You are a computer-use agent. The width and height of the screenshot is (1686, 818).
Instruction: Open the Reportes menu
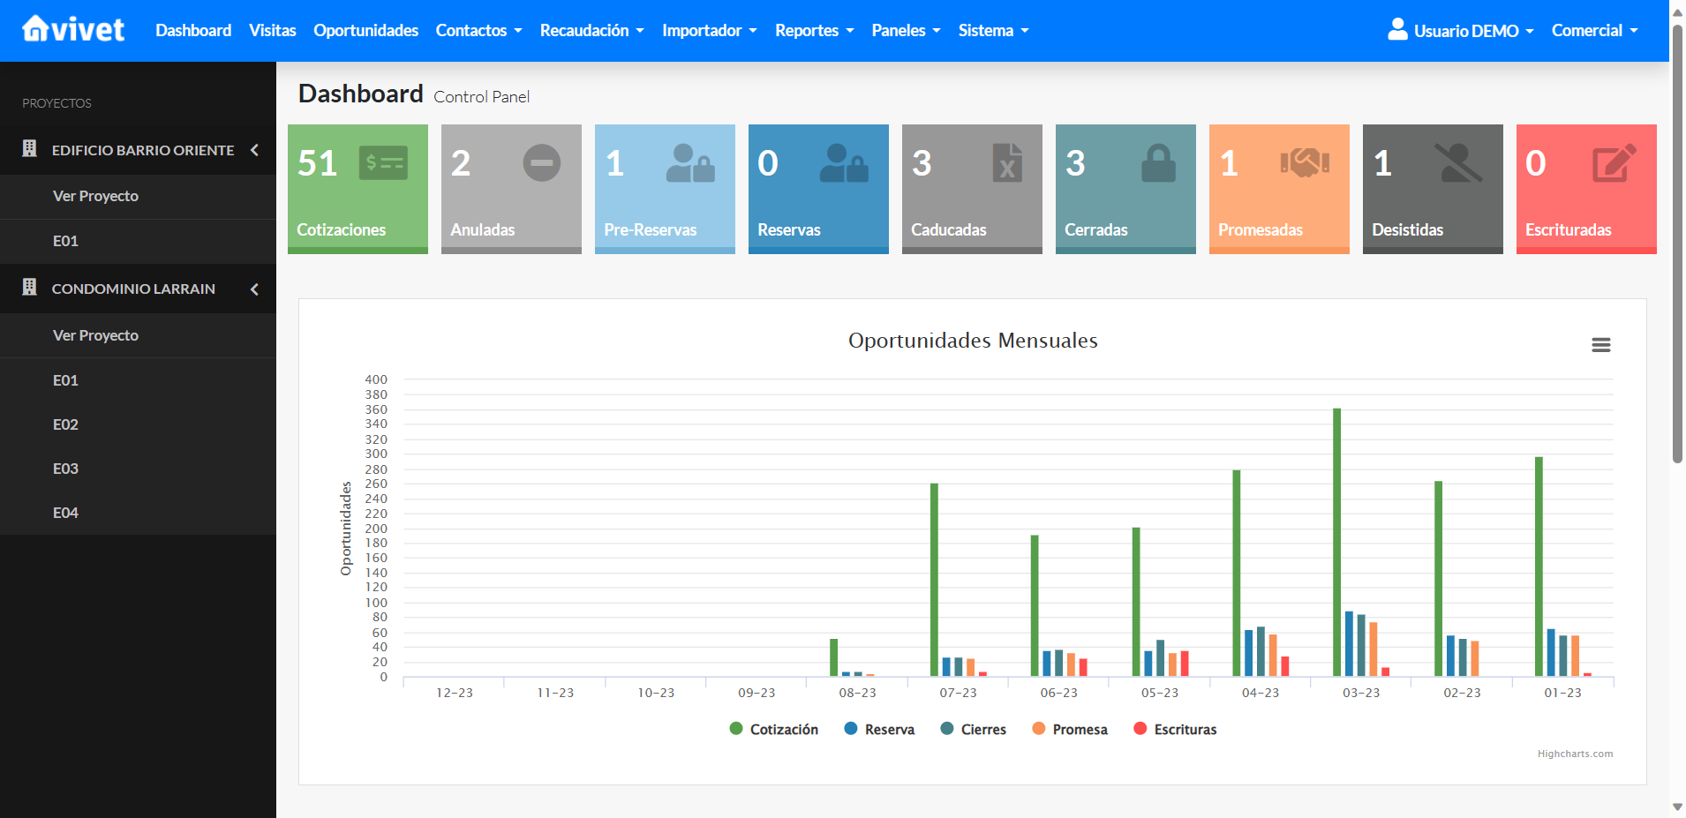click(812, 30)
